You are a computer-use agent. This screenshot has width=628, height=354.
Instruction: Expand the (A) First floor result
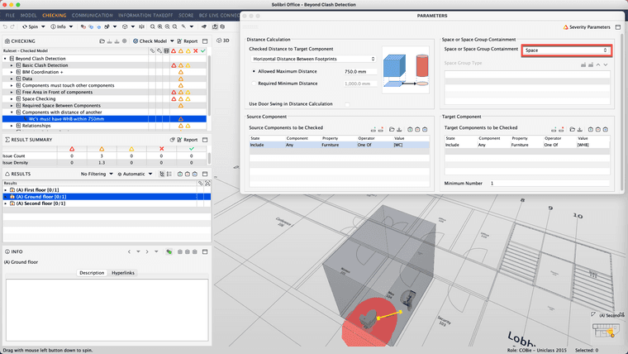coord(5,190)
